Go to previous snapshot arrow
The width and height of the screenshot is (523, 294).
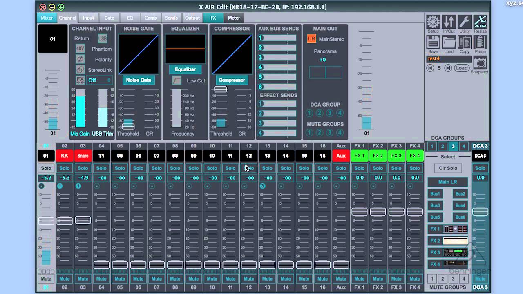430,68
